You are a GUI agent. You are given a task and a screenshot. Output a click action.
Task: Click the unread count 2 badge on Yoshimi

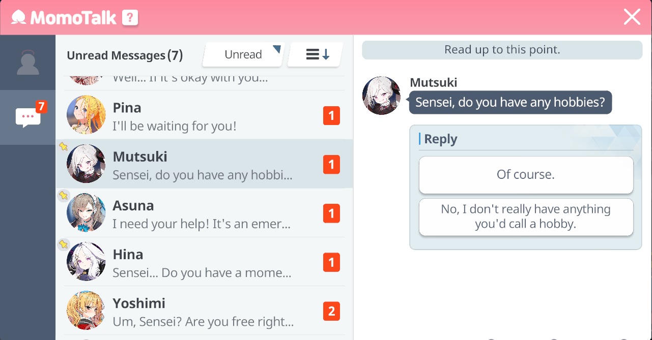tap(331, 311)
